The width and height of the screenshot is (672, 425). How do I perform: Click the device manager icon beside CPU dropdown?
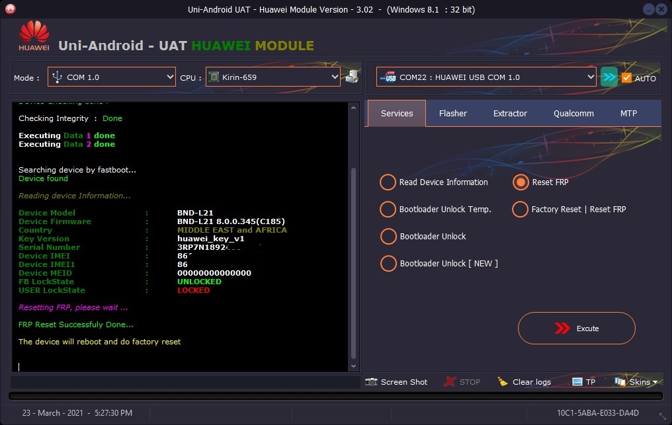352,77
